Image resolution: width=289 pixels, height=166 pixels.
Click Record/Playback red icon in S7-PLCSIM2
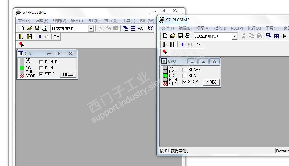(x=165, y=52)
